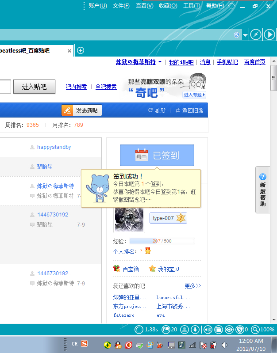Image resolution: width=277 pixels, height=353 pixels.
Task: Click the skin shirt icon in title bar
Action: (x=231, y=6)
